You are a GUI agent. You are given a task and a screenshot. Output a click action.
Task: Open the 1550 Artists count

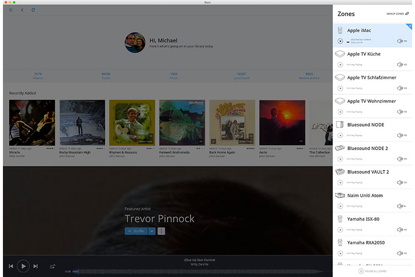pos(174,76)
